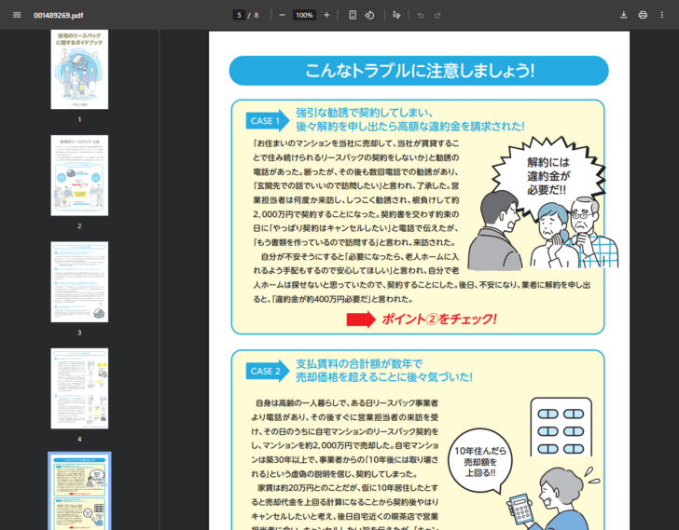Zoom out with the minus button

(x=282, y=15)
